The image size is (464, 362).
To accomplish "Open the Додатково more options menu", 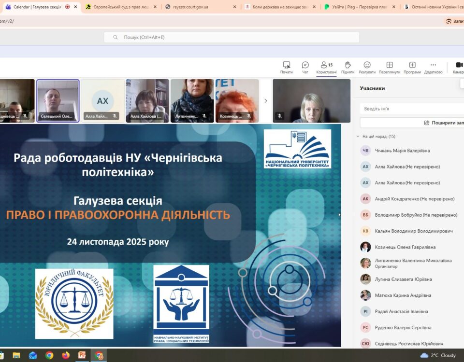I will (x=433, y=67).
